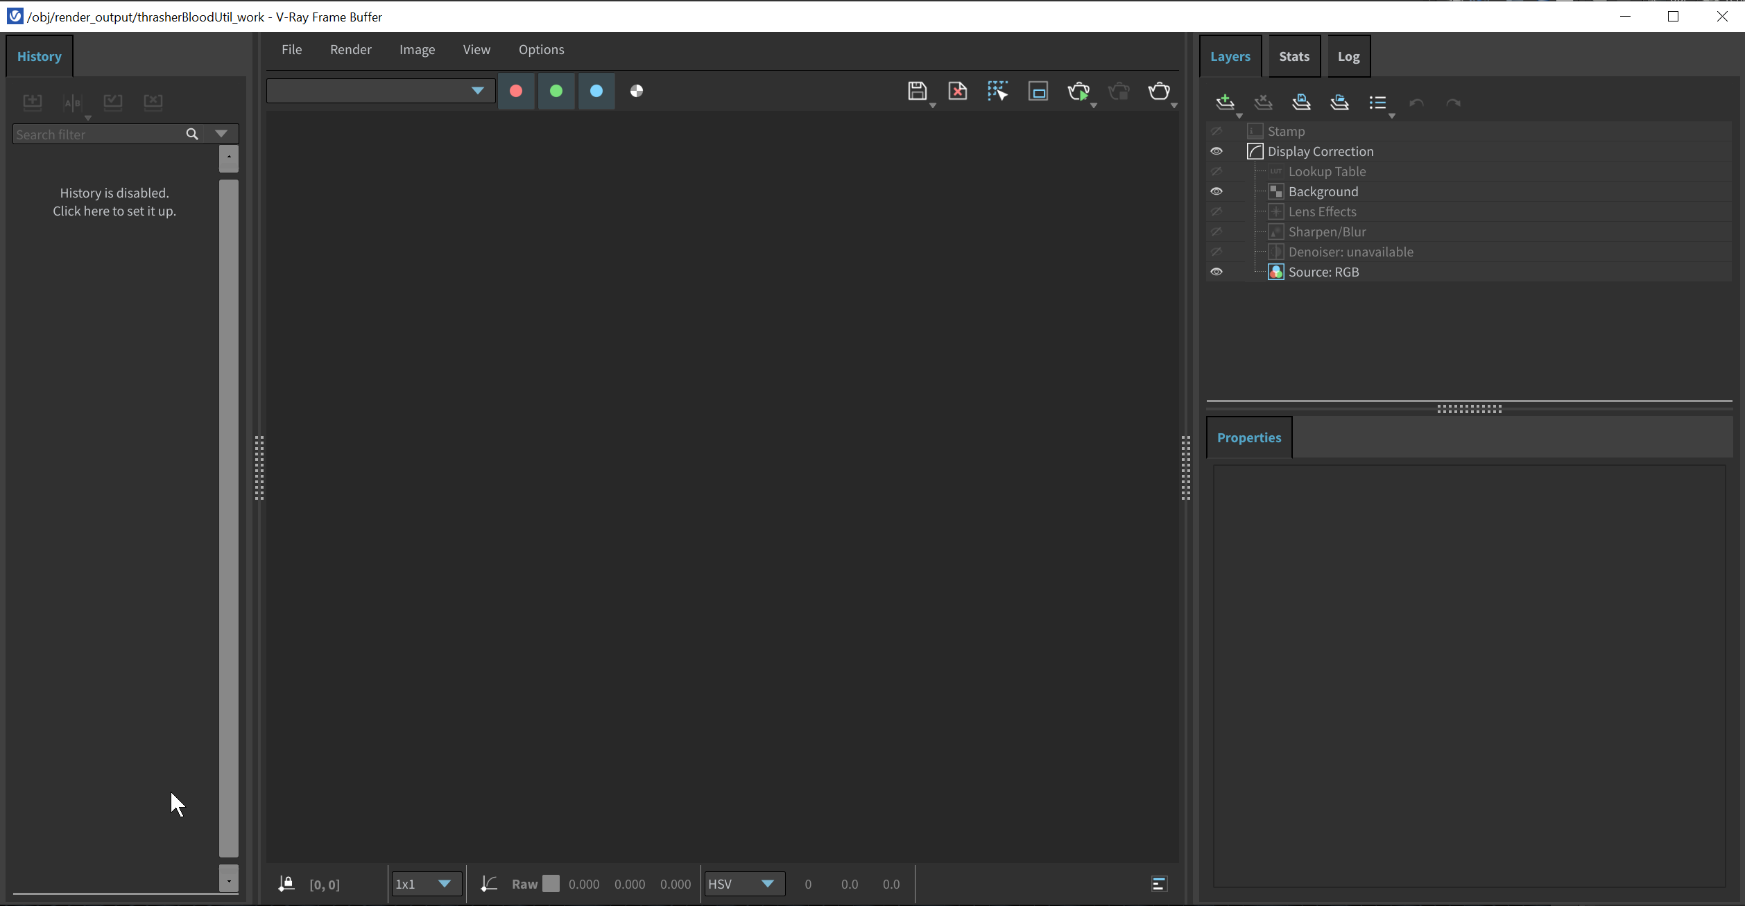Viewport: 1745px width, 906px height.
Task: Select the Properties tab
Action: tap(1248, 437)
